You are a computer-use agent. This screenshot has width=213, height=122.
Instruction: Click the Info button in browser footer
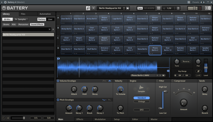coord(36,118)
